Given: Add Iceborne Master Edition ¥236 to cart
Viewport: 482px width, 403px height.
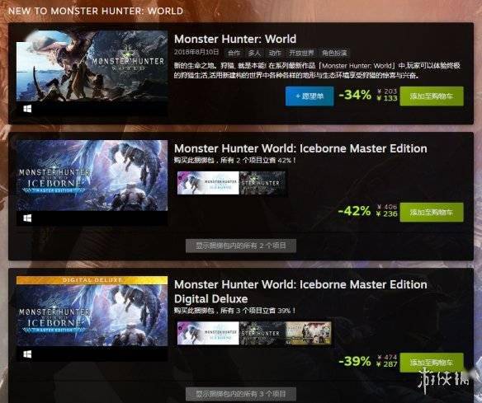Looking at the screenshot, I should point(432,212).
